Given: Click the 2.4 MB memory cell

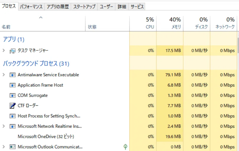Looking at the screenshot, I should tap(170, 126).
